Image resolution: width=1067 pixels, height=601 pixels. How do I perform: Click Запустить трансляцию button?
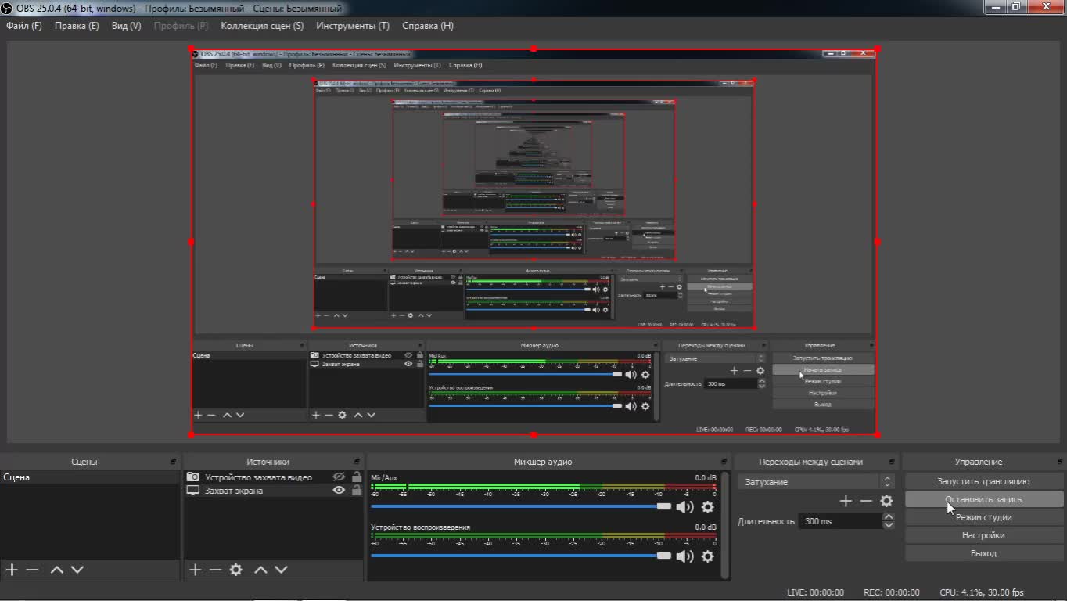pos(984,481)
